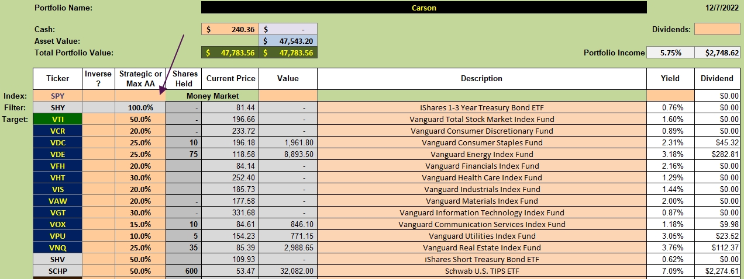Select the VPU ticker cell
The height and width of the screenshot is (279, 744).
(57, 236)
